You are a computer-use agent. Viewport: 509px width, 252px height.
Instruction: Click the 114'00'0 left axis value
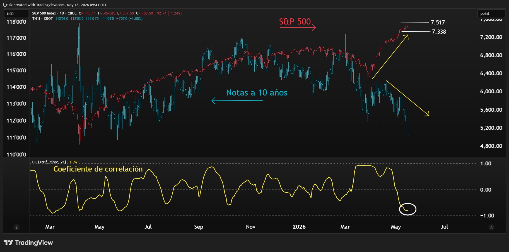click(16, 87)
